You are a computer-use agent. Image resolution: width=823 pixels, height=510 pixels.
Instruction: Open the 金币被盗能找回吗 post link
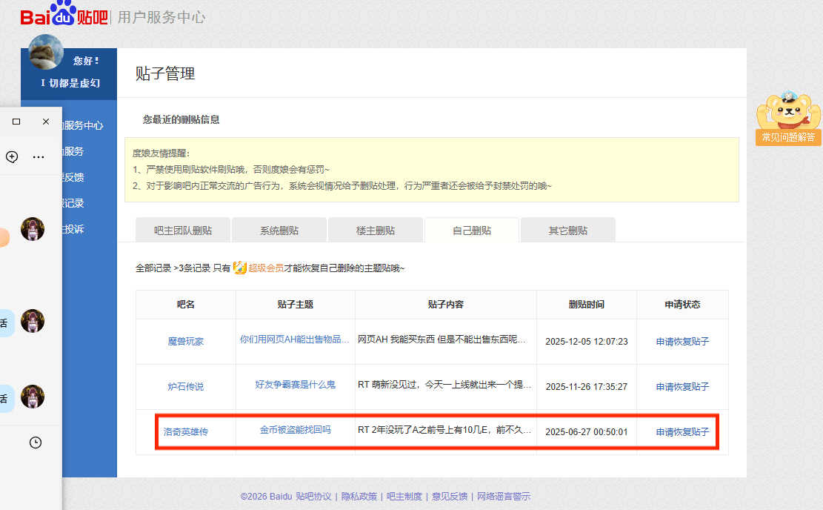pyautogui.click(x=296, y=430)
